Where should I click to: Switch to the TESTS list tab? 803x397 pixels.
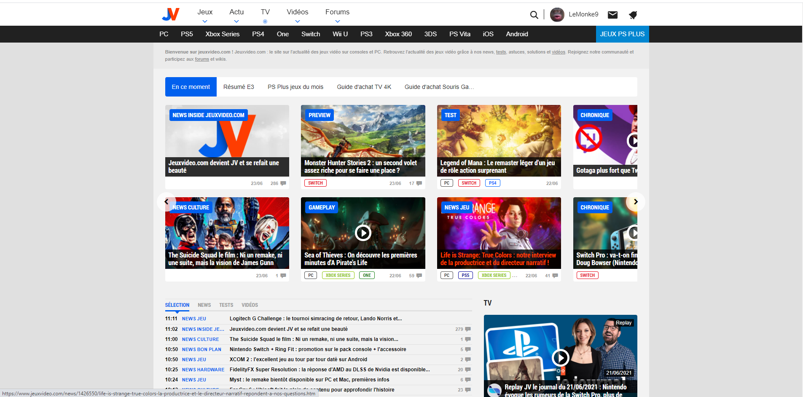(x=226, y=305)
